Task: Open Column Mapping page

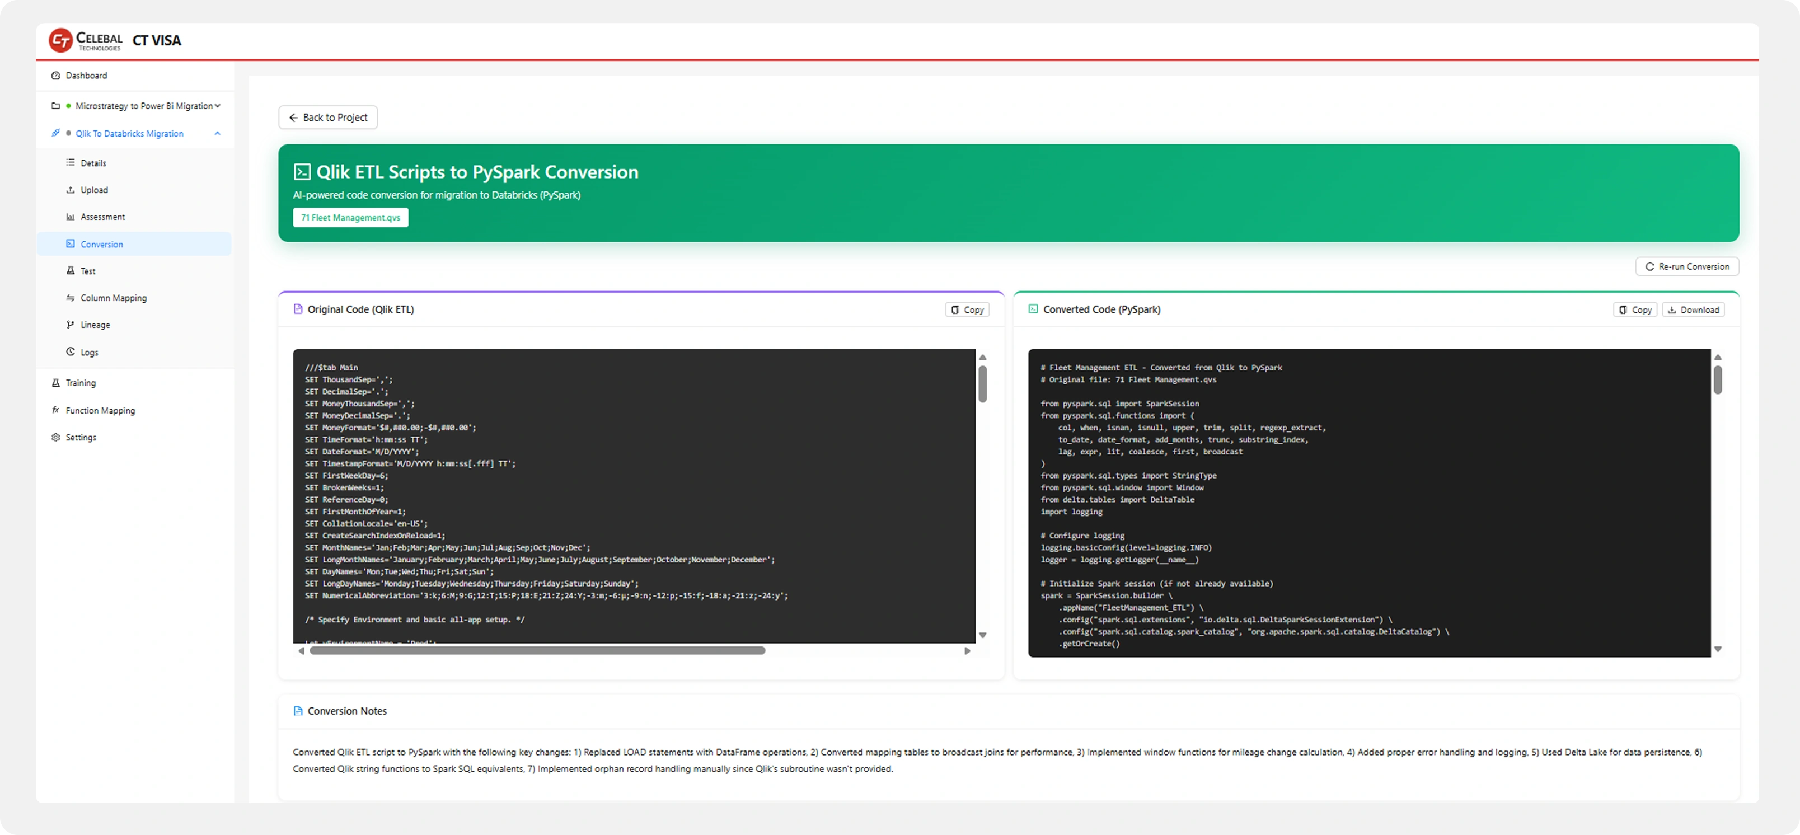Action: (135, 298)
